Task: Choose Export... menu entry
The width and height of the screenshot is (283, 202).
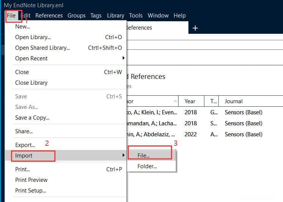Action: coord(66,145)
